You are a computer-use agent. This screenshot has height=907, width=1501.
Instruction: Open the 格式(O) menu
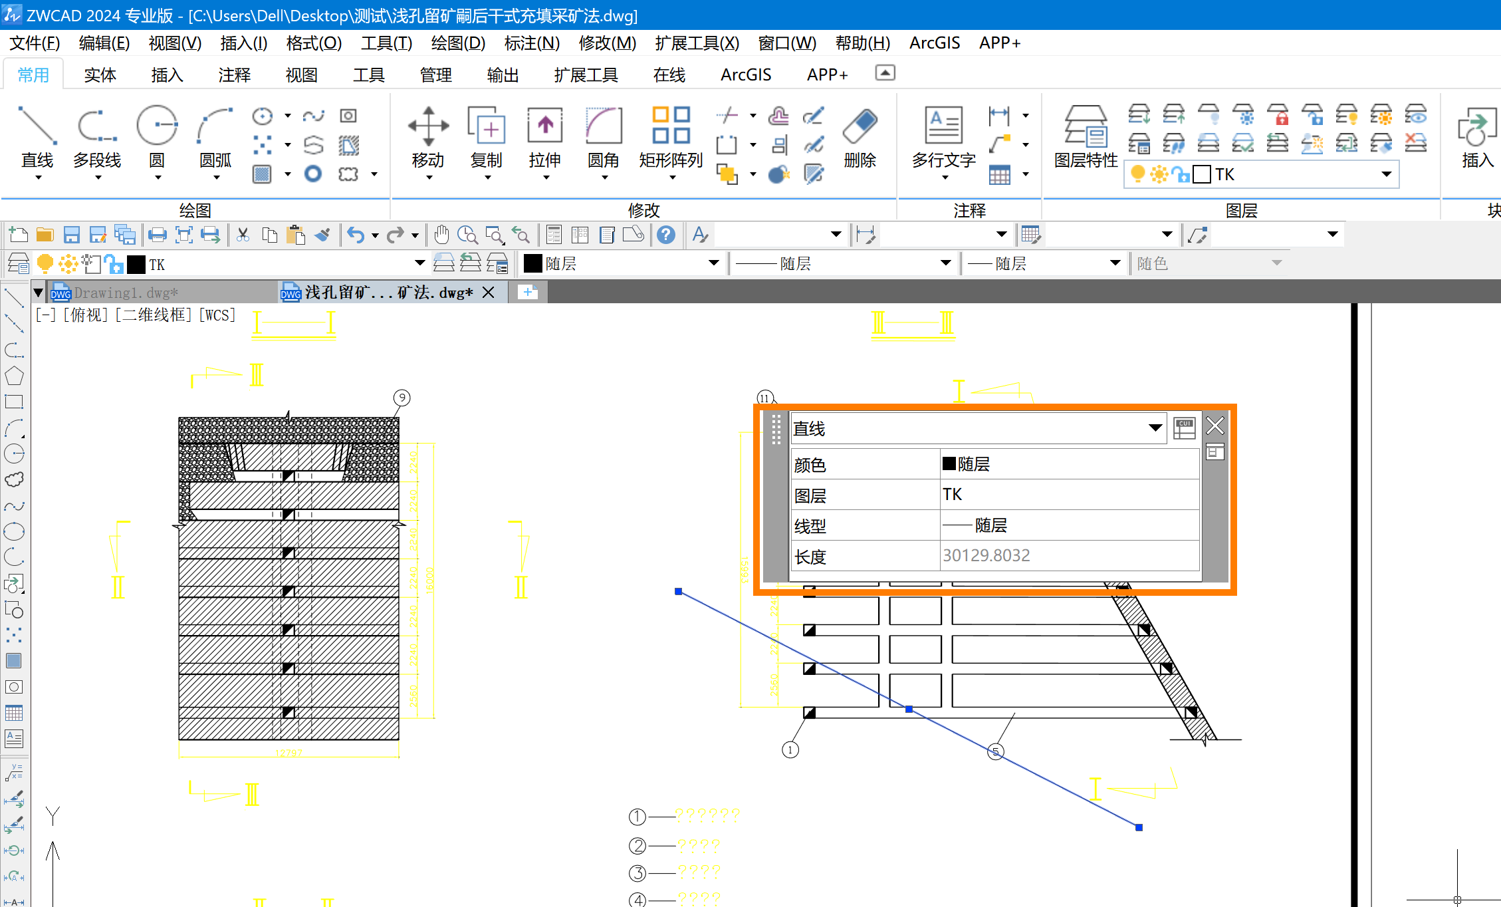click(x=314, y=43)
